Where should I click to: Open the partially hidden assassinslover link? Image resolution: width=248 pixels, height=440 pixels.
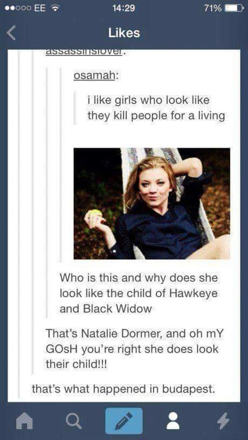tap(83, 52)
